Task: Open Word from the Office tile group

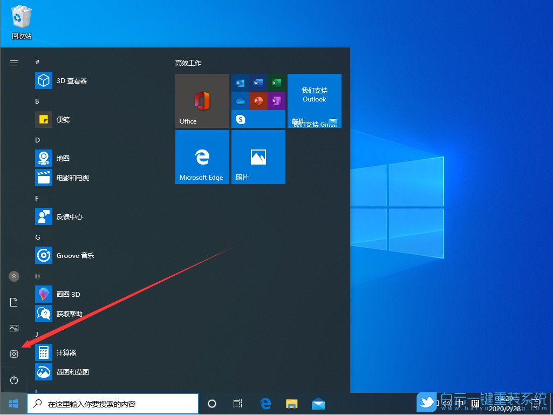Action: 258,83
